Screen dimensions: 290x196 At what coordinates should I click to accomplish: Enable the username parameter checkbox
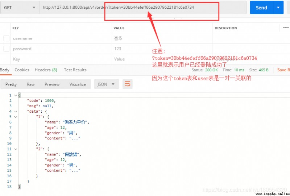click(6, 38)
